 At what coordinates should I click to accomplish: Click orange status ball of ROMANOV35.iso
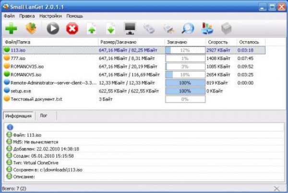click(7, 66)
